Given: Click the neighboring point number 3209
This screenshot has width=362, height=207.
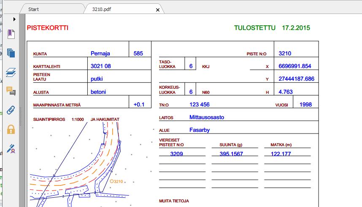Looking at the screenshot, I should 176,154.
